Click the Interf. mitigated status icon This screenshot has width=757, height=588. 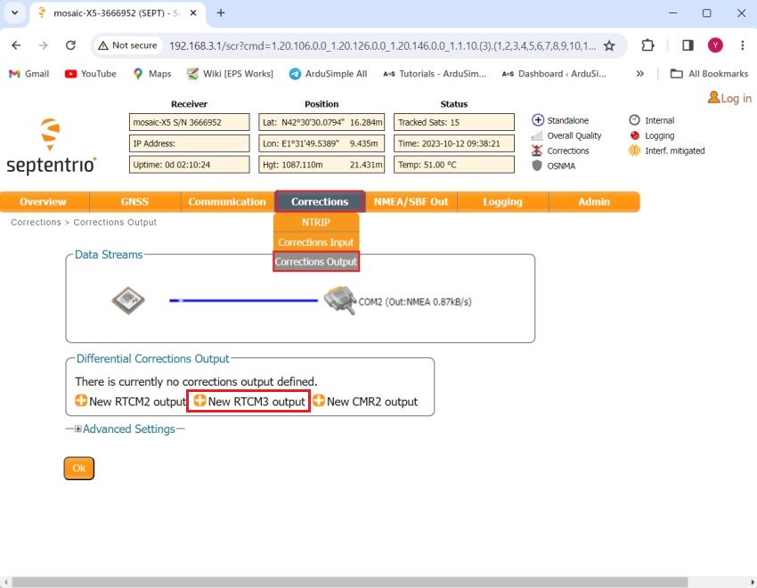click(x=634, y=151)
